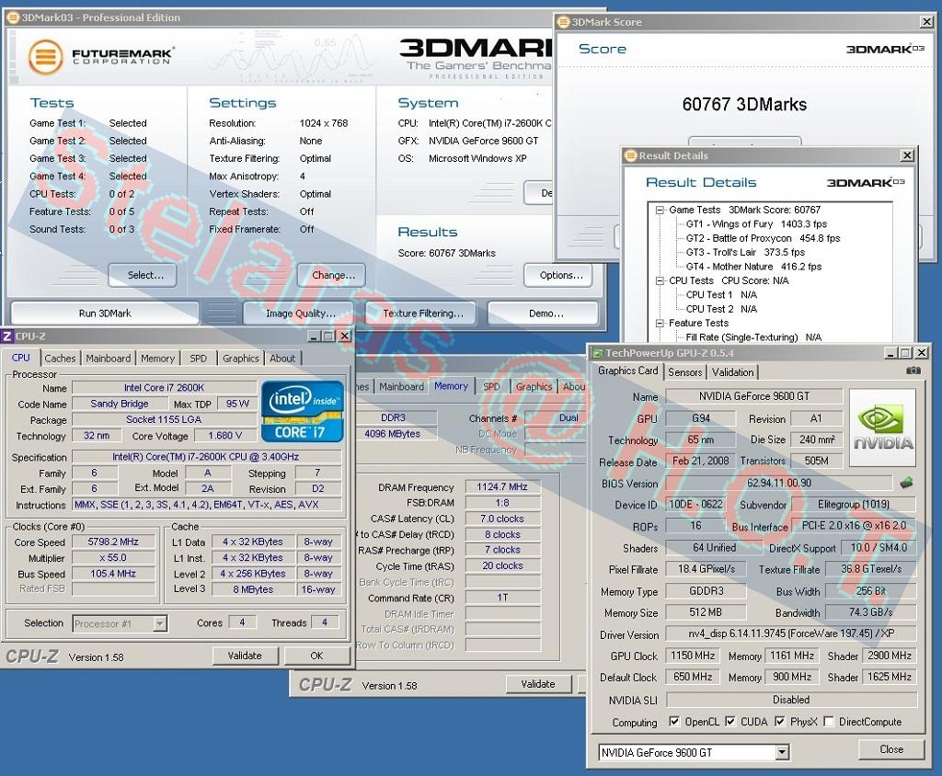Click the Multiplier x 55.0 value
The image size is (942, 776).
pyautogui.click(x=113, y=557)
